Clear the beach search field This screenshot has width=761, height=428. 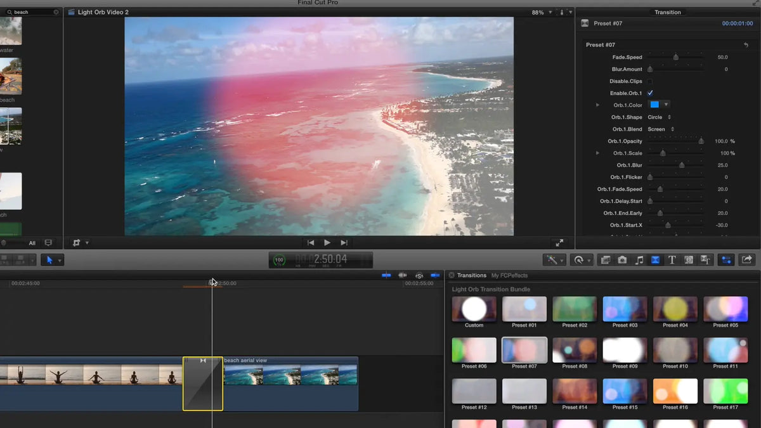56,12
